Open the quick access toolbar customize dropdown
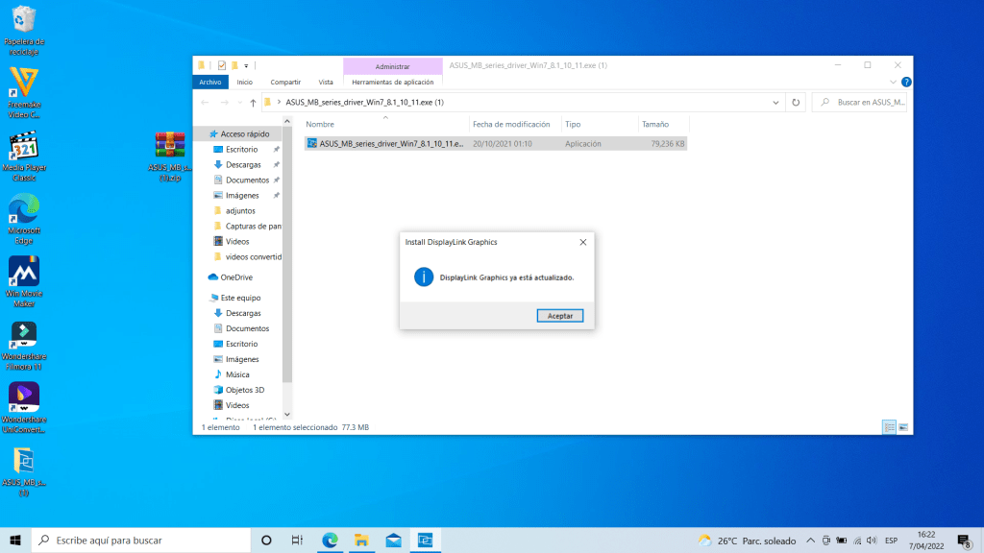The image size is (984, 553). tap(247, 65)
